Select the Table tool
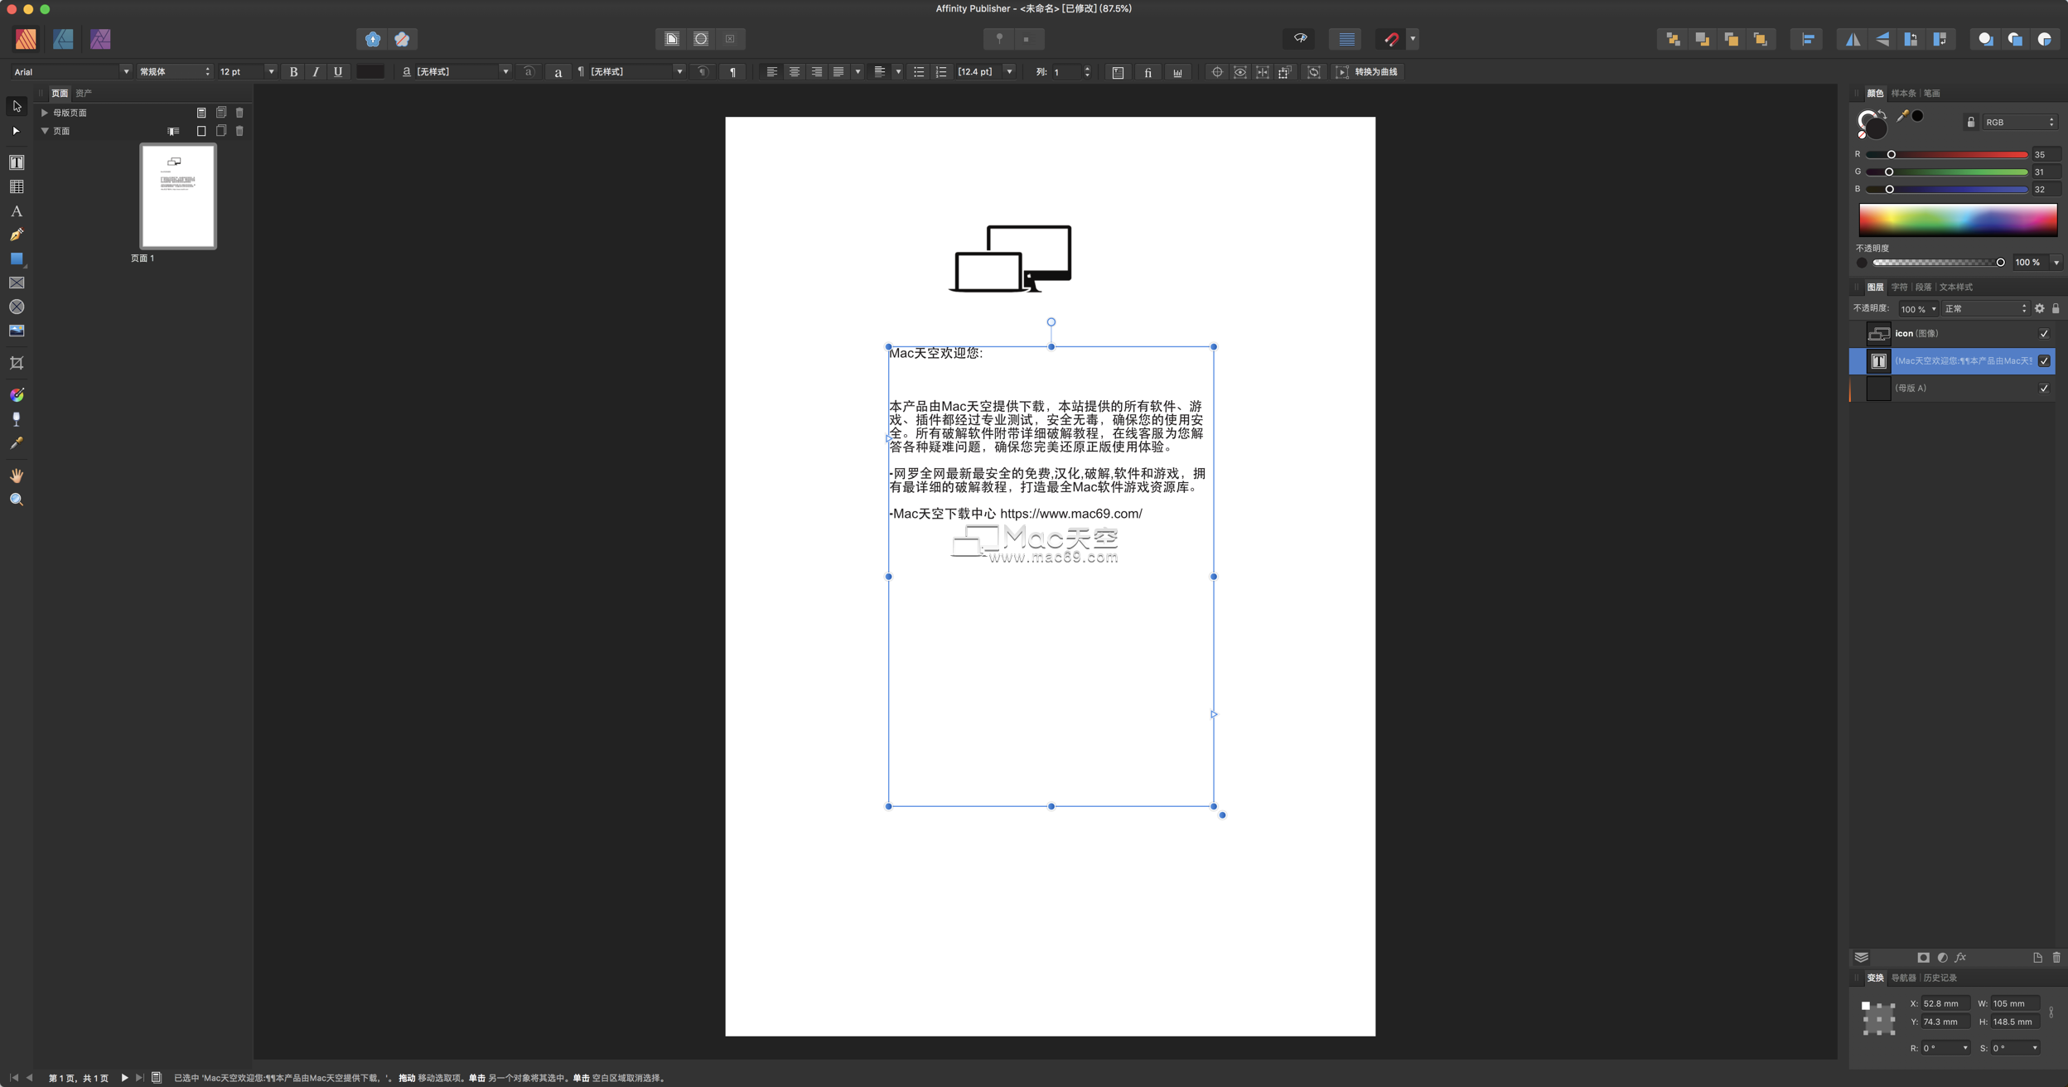The width and height of the screenshot is (2068, 1087). tap(17, 187)
